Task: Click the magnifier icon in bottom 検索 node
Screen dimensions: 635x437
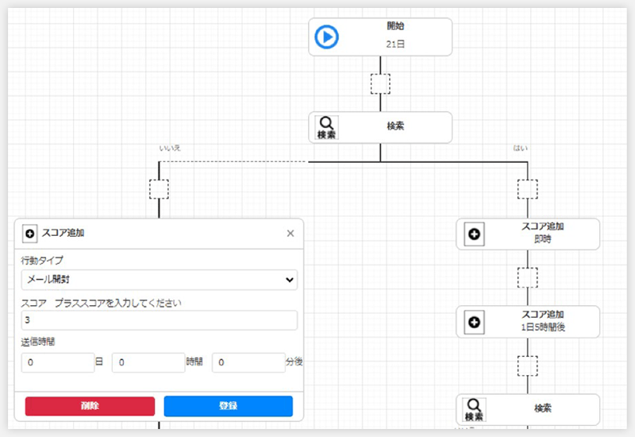Action: tap(474, 410)
